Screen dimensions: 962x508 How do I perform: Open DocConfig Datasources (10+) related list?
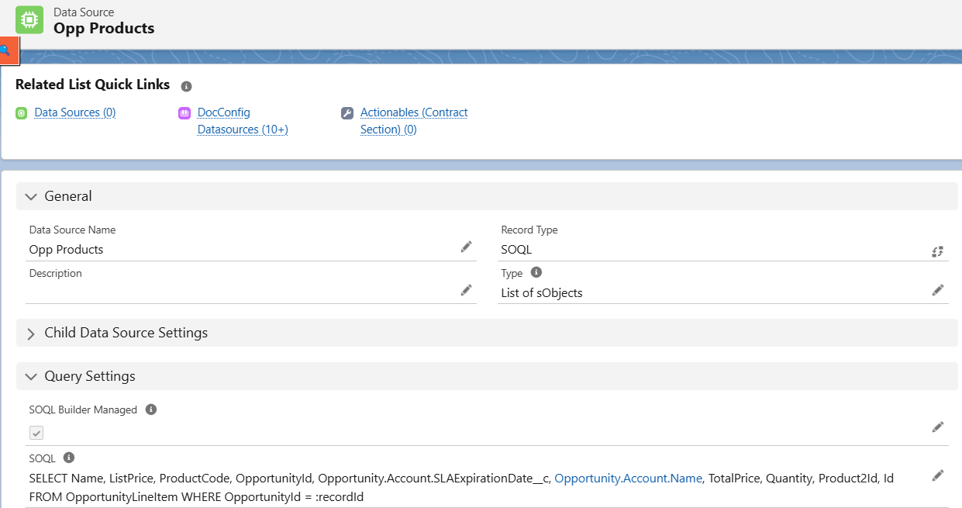(x=243, y=121)
